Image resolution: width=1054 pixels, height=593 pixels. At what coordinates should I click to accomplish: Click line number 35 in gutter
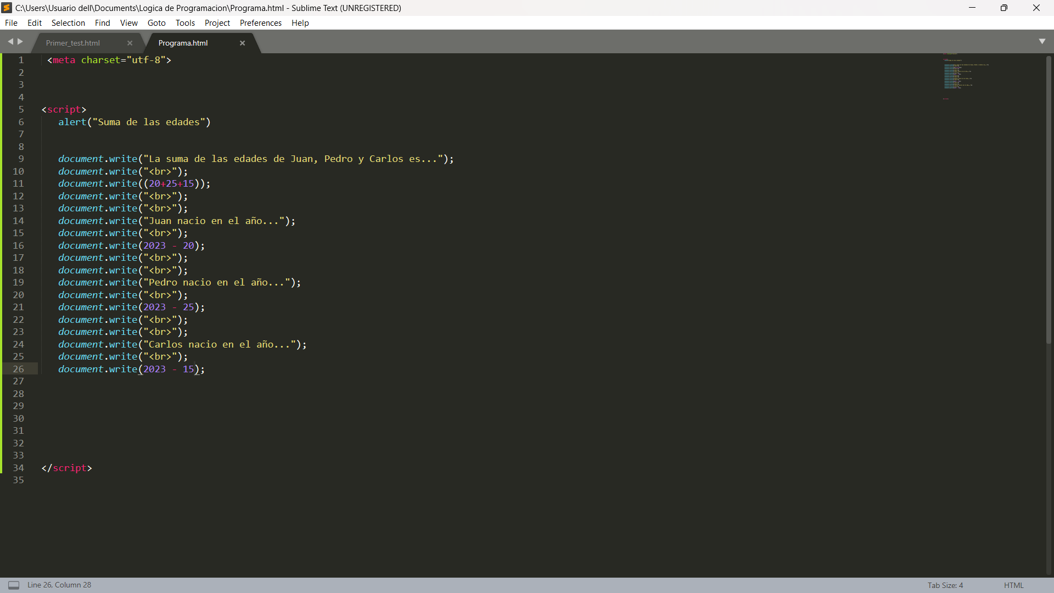pos(18,480)
